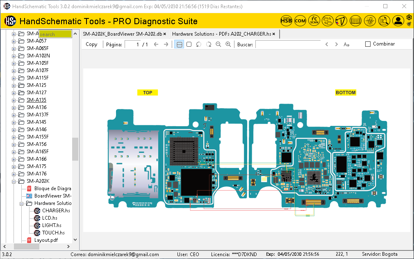414x259 pixels.
Task: Expand the SM-A166 folder
Action: coord(14,159)
